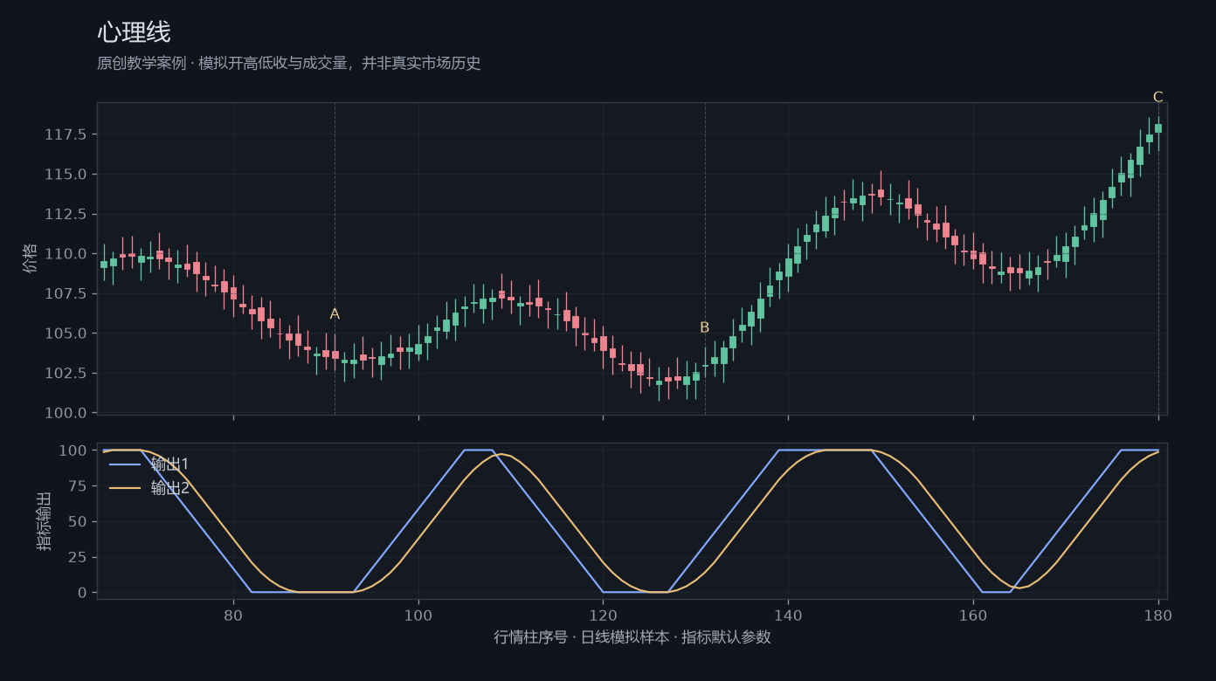Pick the 110.0 price tick label

(x=66, y=254)
